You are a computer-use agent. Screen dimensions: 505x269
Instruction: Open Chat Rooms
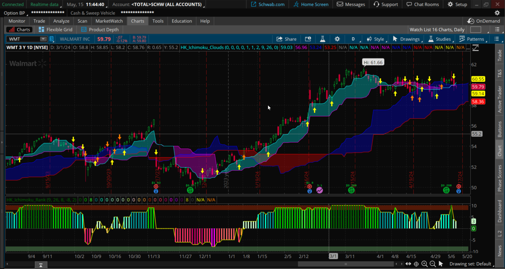pyautogui.click(x=423, y=4)
